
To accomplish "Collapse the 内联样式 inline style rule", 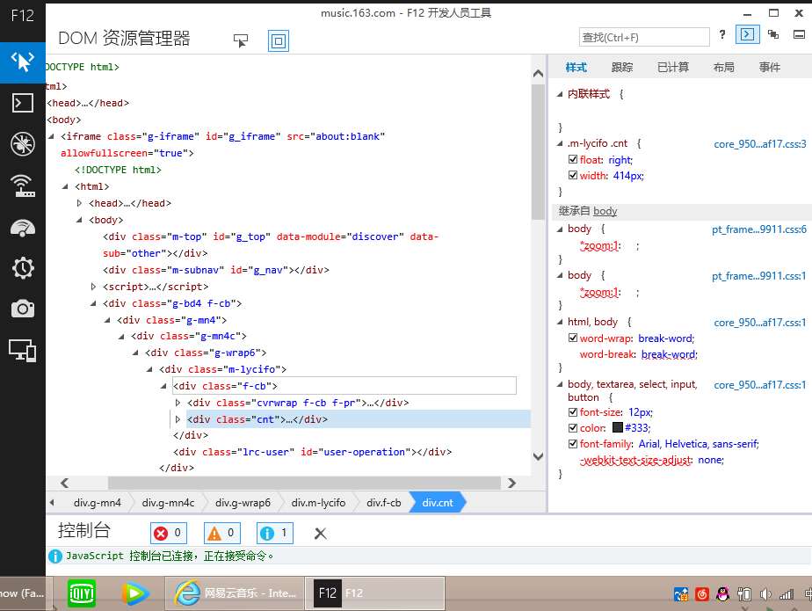I will coord(560,94).
